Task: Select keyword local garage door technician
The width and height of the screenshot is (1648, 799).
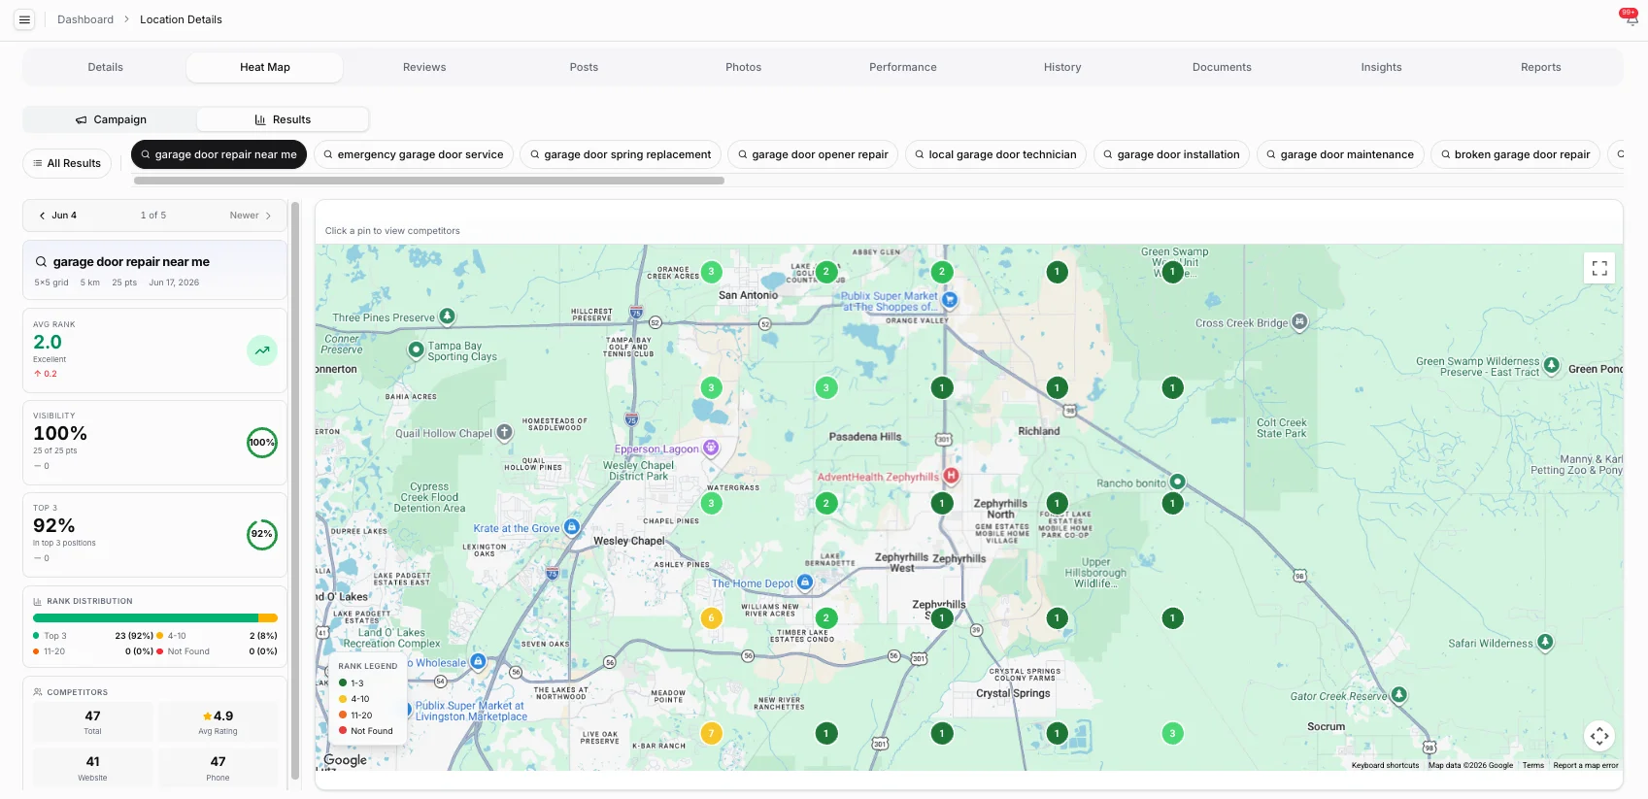Action: click(x=995, y=154)
